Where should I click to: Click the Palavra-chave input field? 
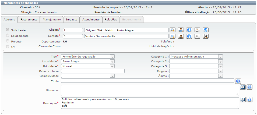click(x=93, y=71)
